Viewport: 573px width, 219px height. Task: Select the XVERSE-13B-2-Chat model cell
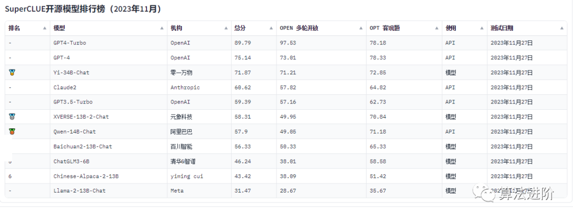[x=109, y=117]
